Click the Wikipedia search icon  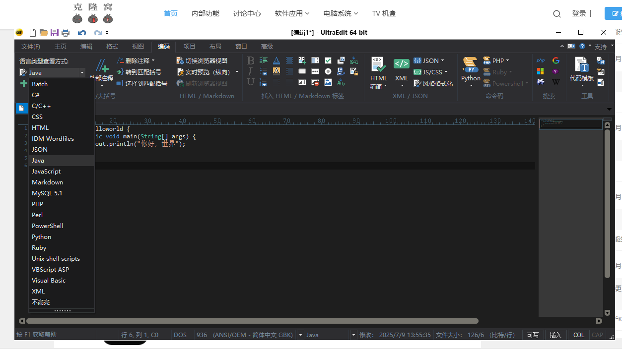pyautogui.click(x=556, y=82)
